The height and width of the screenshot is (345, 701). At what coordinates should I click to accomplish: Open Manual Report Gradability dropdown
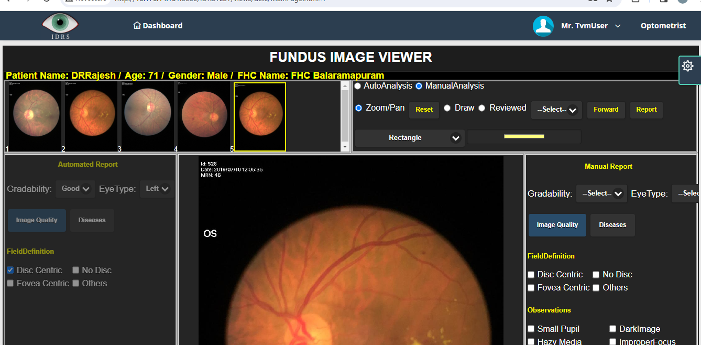tap(601, 193)
